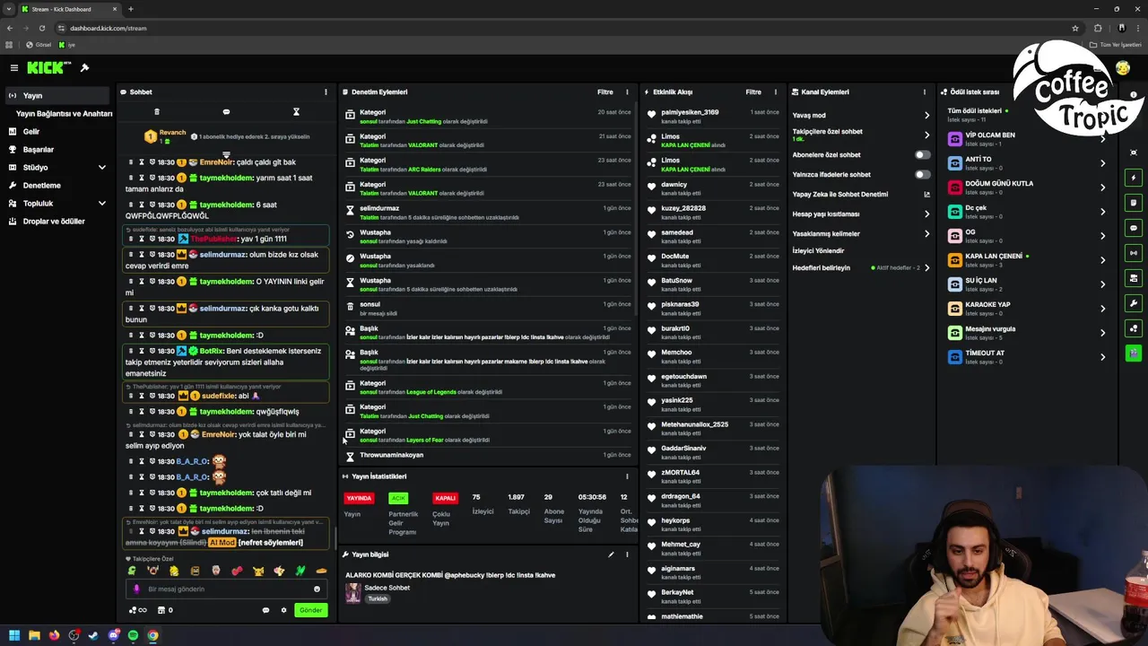Click the speech bubble icon in the Sohbet toolbar

click(226, 112)
